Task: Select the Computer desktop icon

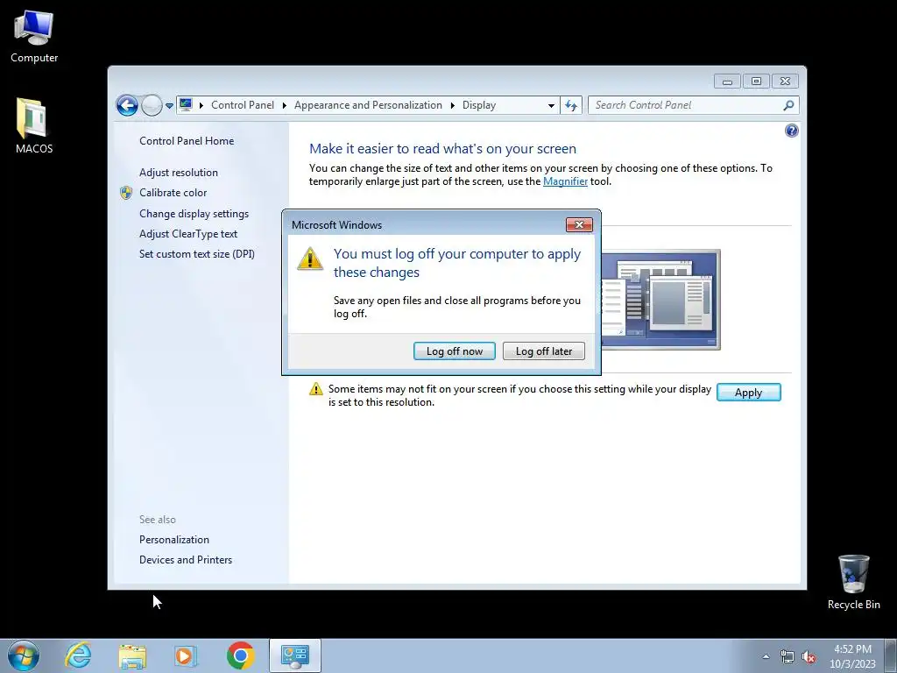Action: pyautogui.click(x=34, y=36)
